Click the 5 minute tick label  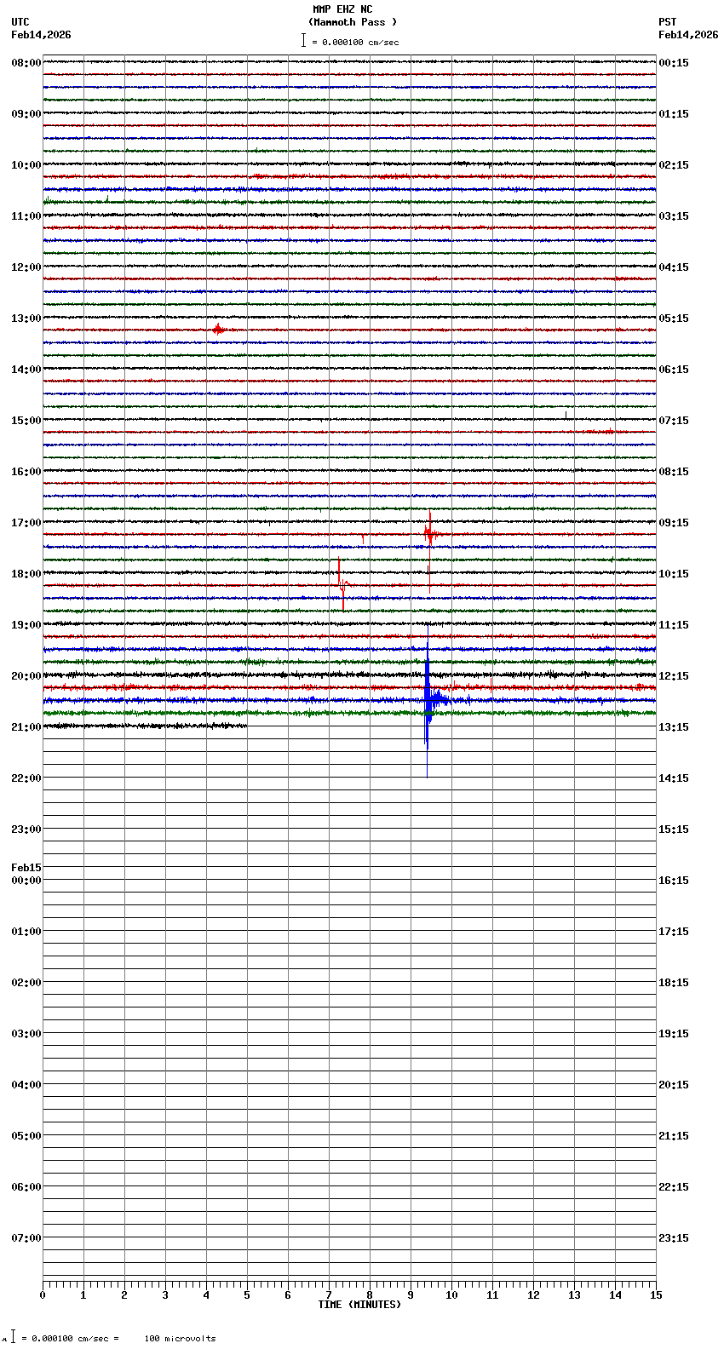pos(247,1295)
